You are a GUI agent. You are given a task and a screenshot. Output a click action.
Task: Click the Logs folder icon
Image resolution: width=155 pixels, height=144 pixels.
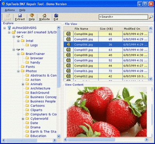tap(27, 45)
